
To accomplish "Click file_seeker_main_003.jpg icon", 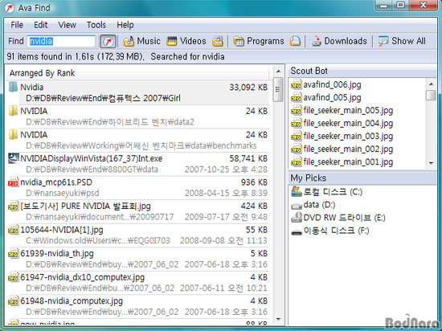I will click(x=297, y=136).
